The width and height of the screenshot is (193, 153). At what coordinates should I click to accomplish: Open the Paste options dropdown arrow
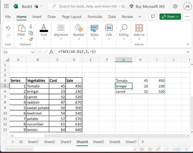[x=21, y=39]
